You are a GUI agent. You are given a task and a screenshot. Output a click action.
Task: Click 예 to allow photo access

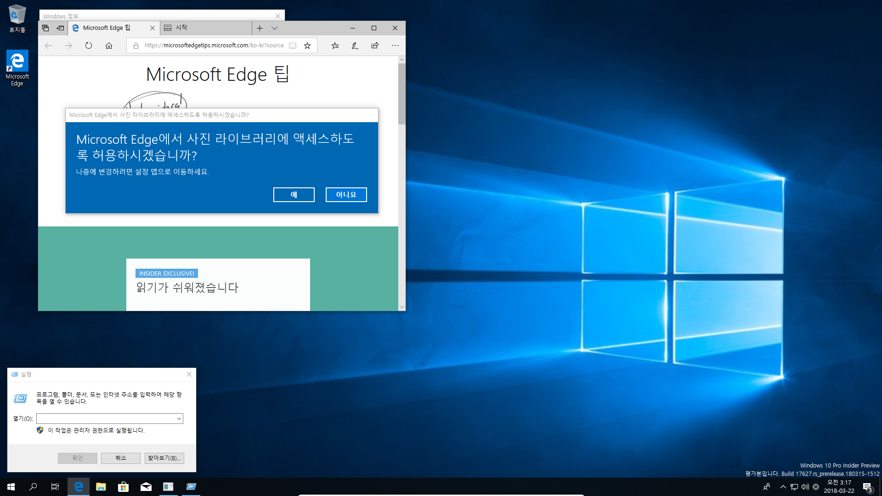point(294,195)
